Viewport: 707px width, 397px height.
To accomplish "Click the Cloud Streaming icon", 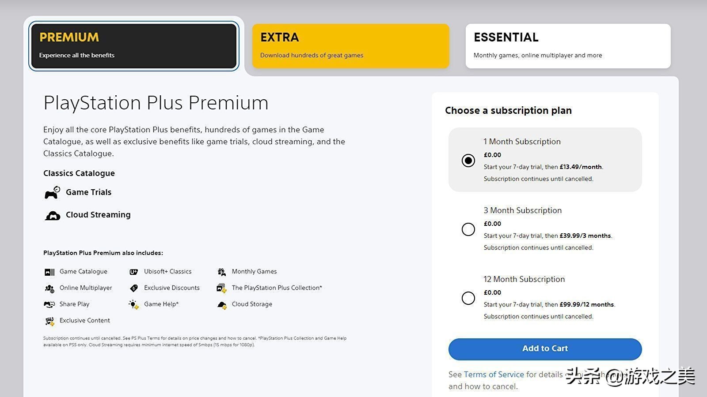I will point(52,215).
